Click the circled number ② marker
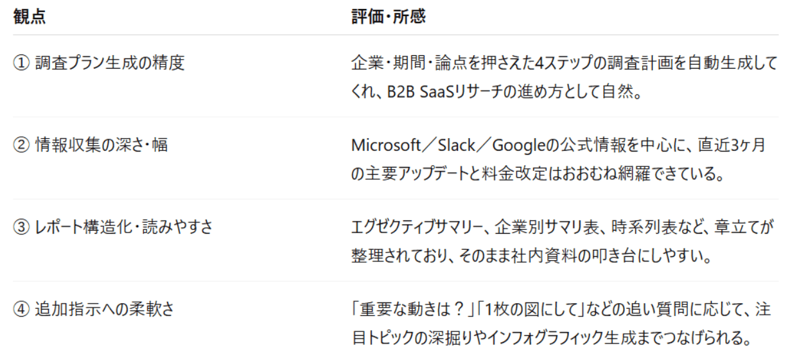790x359 pixels. 21,145
